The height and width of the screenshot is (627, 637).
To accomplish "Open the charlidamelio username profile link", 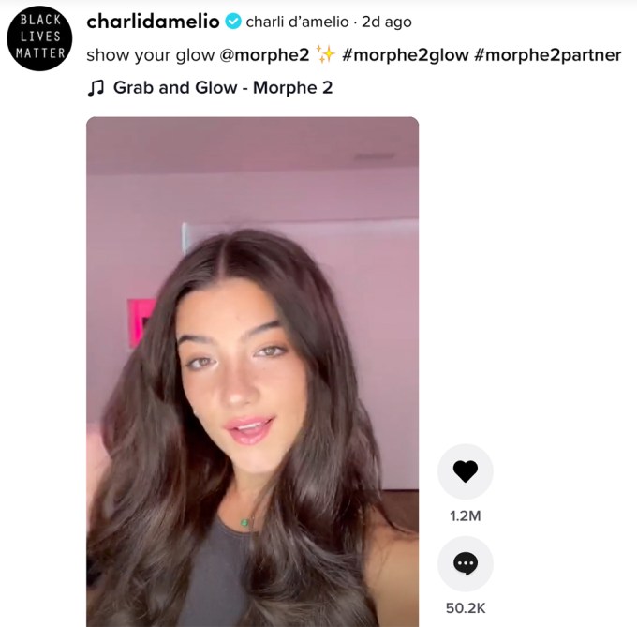I will [x=153, y=22].
